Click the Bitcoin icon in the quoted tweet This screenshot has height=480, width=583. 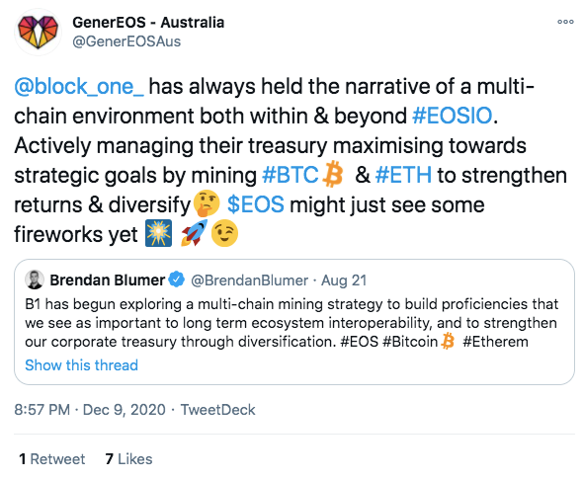pos(448,341)
